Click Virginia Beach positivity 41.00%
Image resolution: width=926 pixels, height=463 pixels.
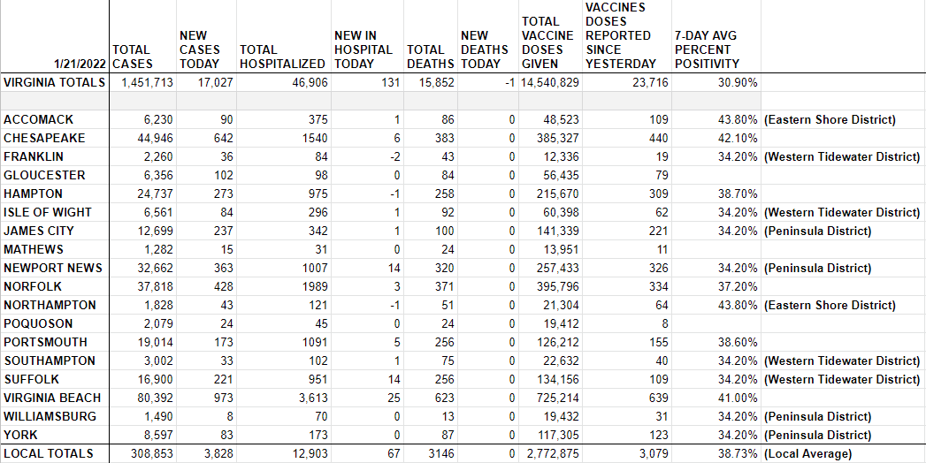click(739, 398)
